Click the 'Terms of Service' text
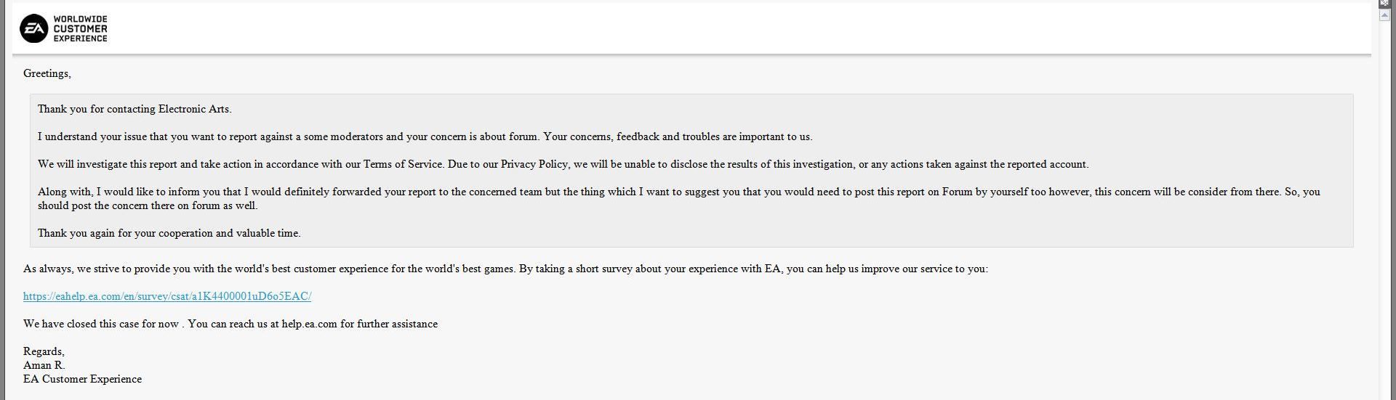The width and height of the screenshot is (1396, 400). pyautogui.click(x=403, y=164)
